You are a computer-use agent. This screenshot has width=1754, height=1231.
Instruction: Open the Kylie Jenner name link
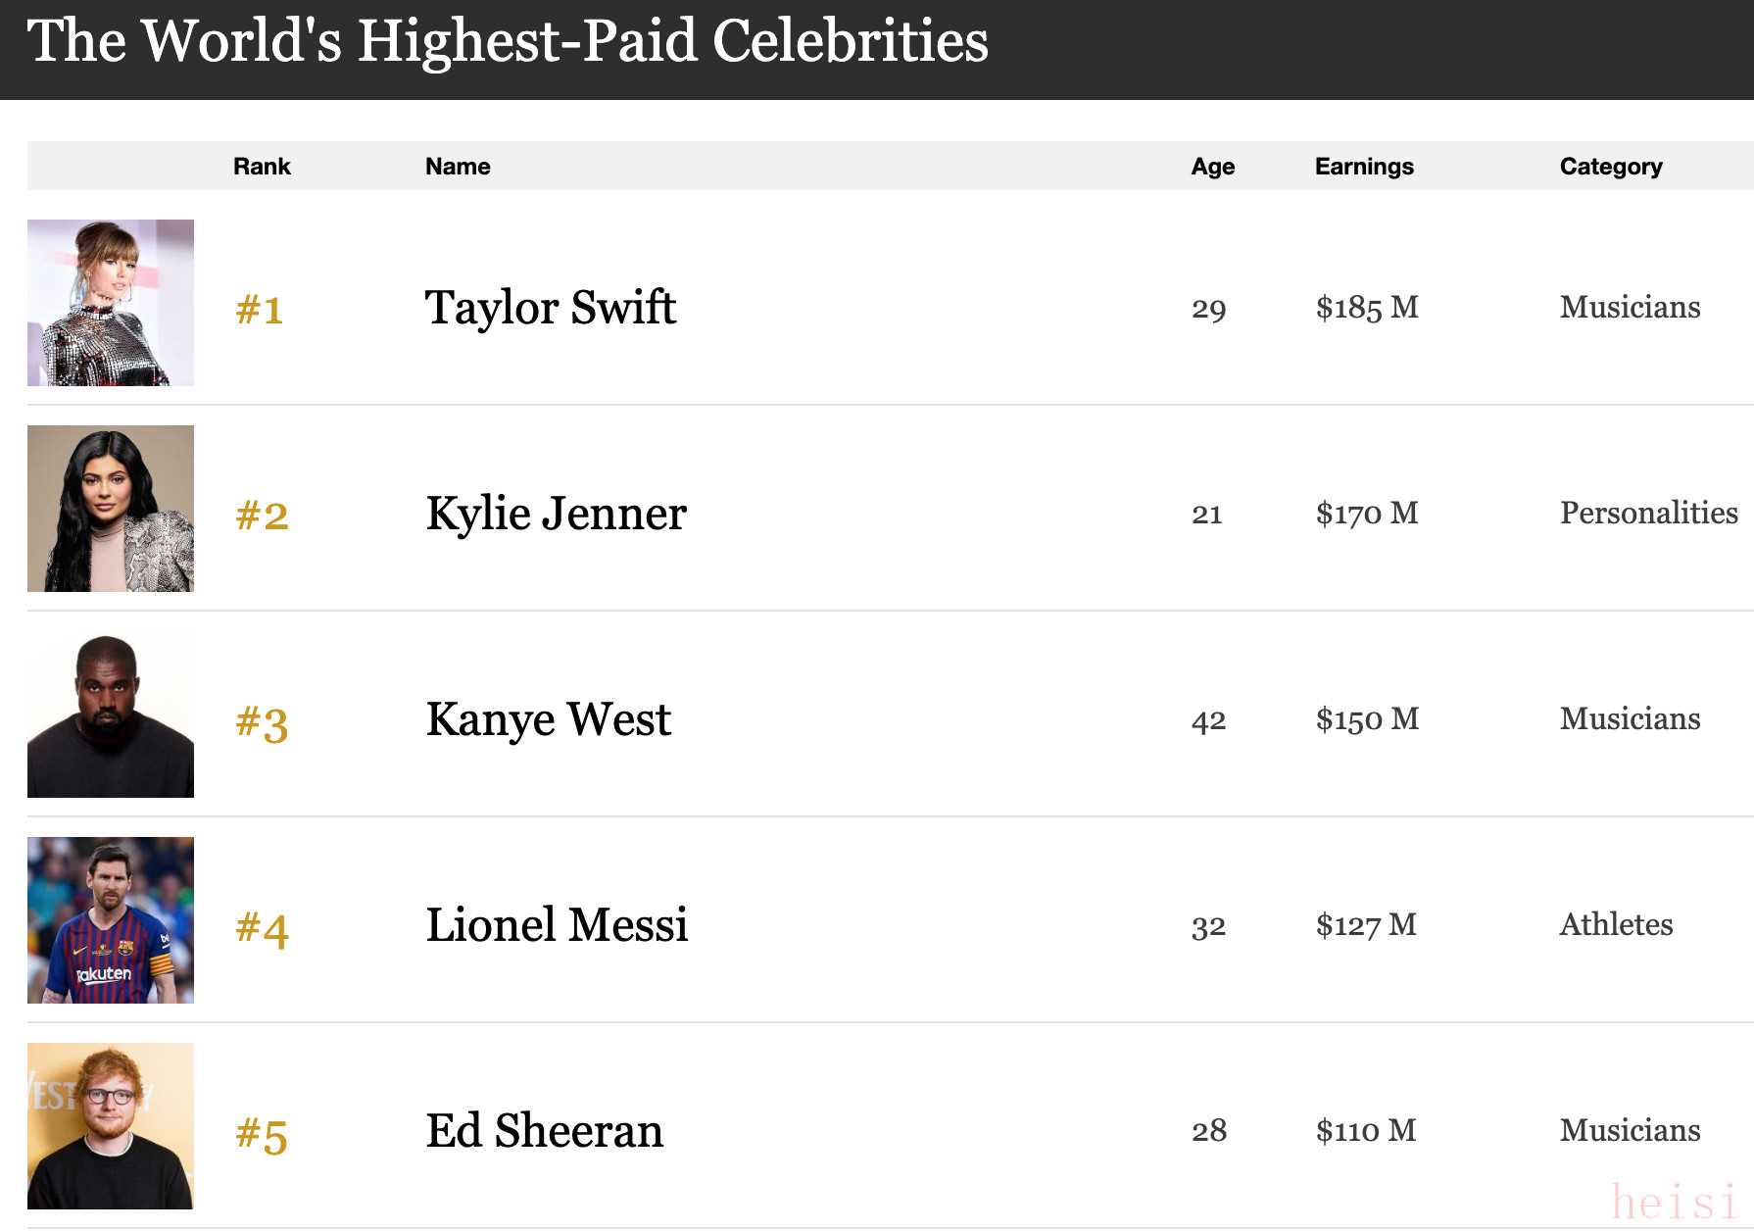coord(557,514)
